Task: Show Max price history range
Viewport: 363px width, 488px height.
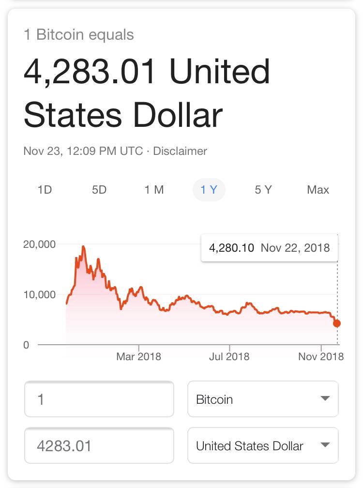Action: [x=318, y=190]
